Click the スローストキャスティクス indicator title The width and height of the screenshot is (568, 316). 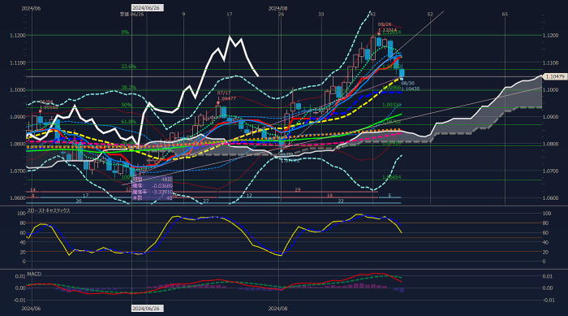49,210
